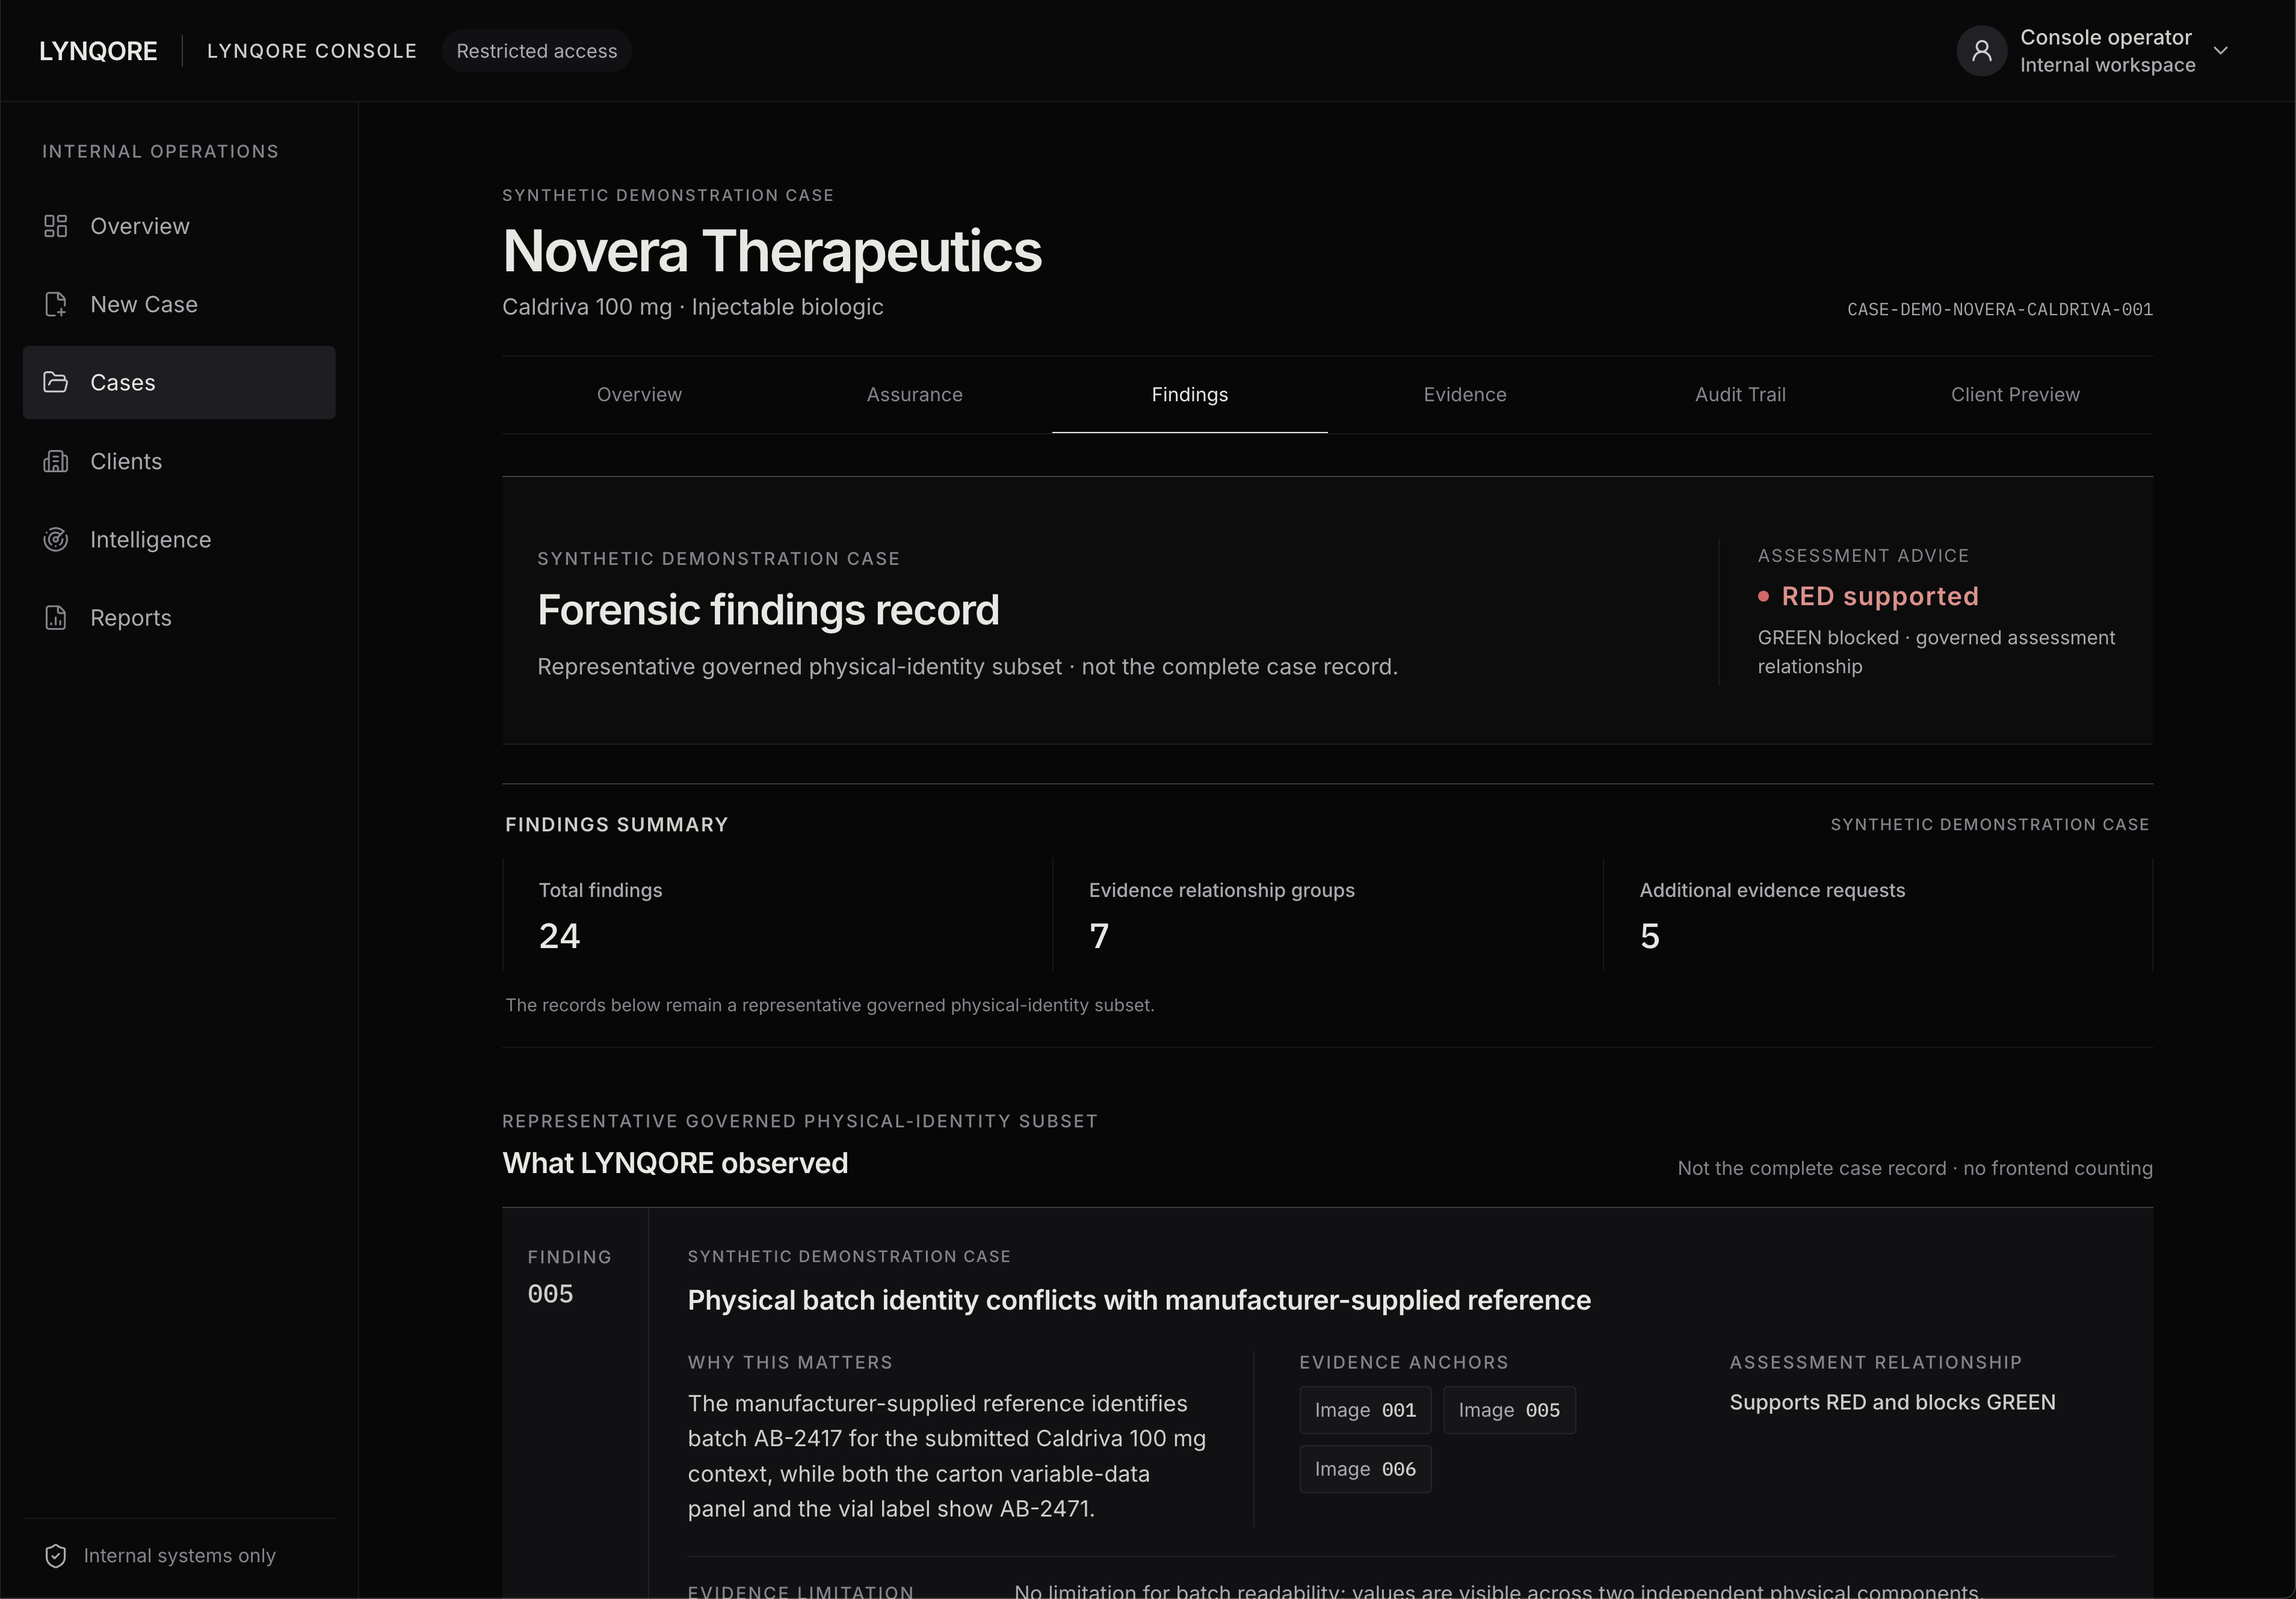Open the case Overview tab
The width and height of the screenshot is (2296, 1599).
point(639,394)
